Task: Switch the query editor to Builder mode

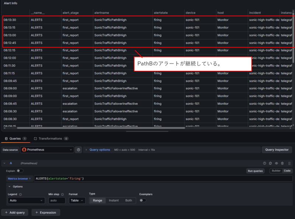Action: [276, 171]
